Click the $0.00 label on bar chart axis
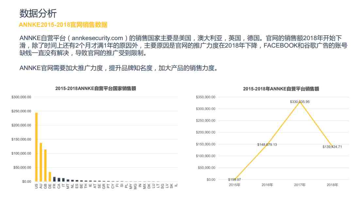The height and width of the screenshot is (198, 353). (x=26, y=182)
